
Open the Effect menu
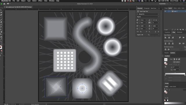40,1
